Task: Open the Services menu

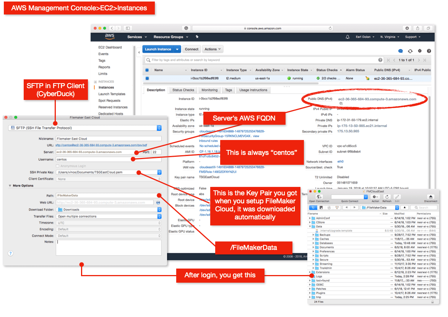Action: 137,37
